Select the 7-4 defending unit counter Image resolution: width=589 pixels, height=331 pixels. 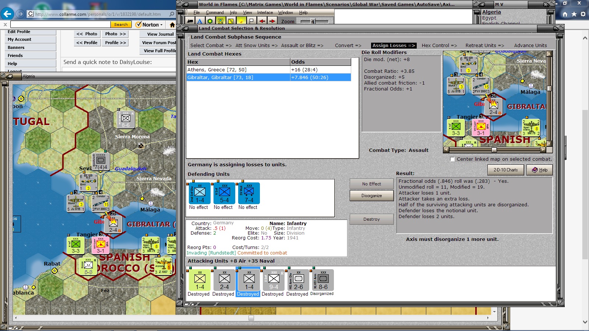click(249, 193)
